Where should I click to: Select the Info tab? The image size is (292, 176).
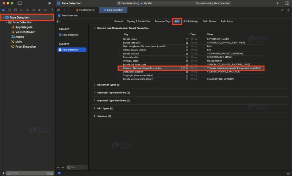coord(177,21)
